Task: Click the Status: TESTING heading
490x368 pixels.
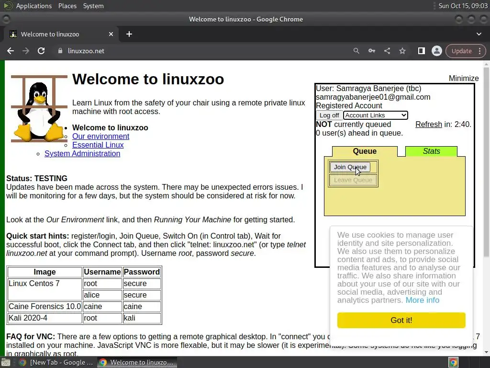Action: tap(37, 178)
